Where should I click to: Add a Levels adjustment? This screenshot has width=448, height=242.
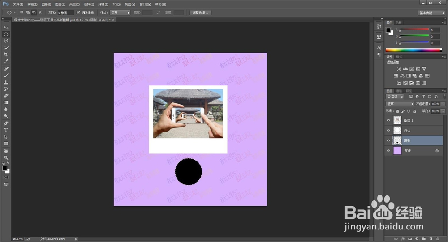coord(405,69)
